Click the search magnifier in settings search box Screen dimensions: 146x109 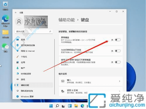(x=50, y=31)
